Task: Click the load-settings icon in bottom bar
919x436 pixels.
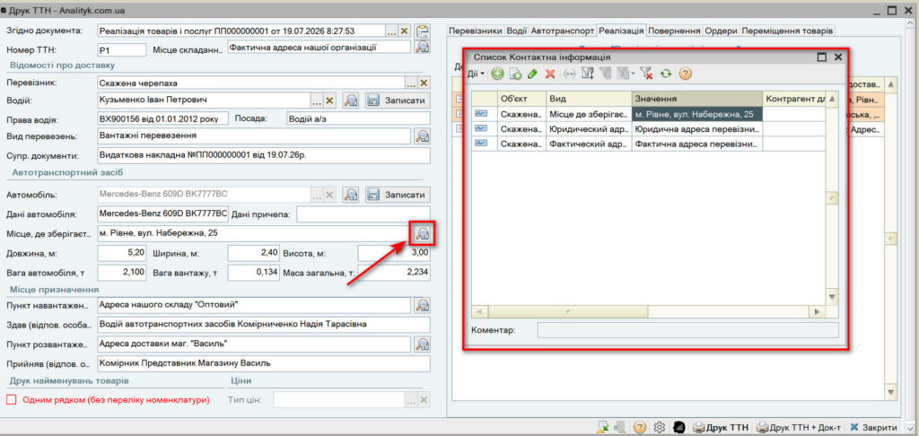Action: [x=603, y=427]
